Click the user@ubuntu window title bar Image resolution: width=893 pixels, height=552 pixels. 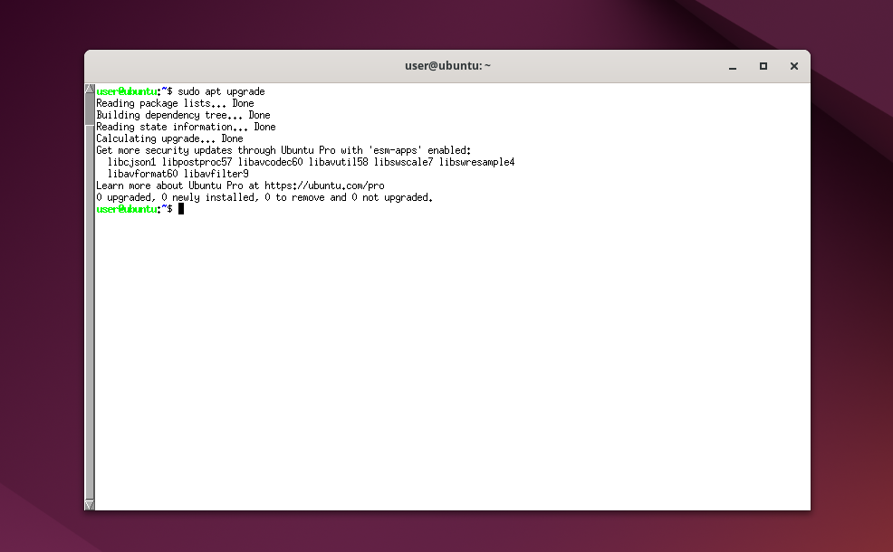[447, 66]
